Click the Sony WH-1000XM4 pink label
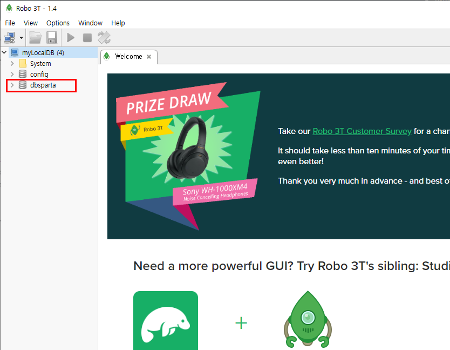This screenshot has height=350, width=450. [x=215, y=192]
